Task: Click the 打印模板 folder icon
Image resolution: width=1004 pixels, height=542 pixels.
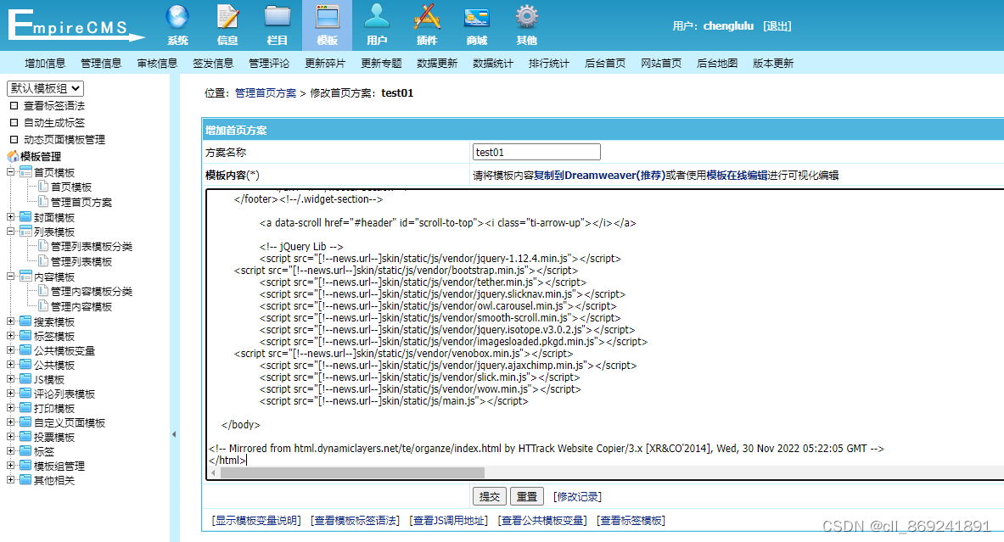Action: (x=25, y=408)
